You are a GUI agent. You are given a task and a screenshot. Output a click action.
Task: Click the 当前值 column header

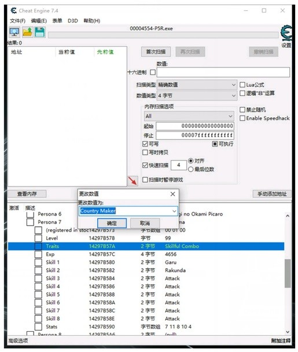[67, 52]
